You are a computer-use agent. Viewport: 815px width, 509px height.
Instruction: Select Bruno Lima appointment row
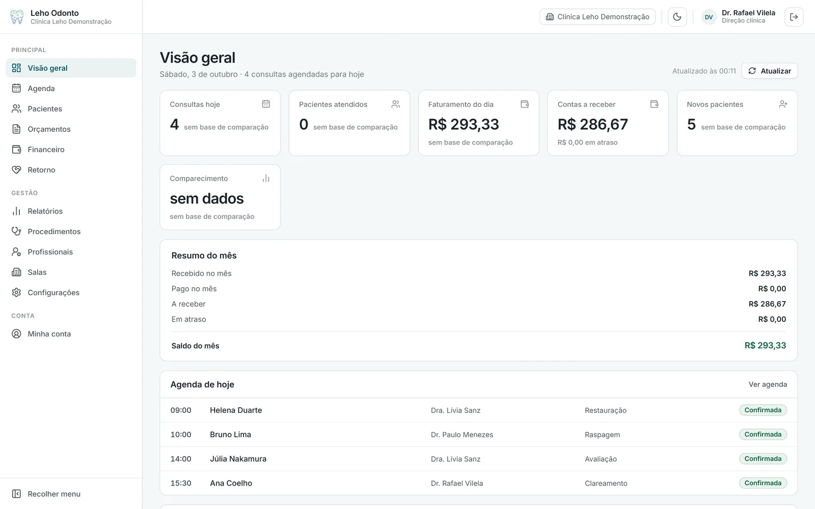coord(478,435)
